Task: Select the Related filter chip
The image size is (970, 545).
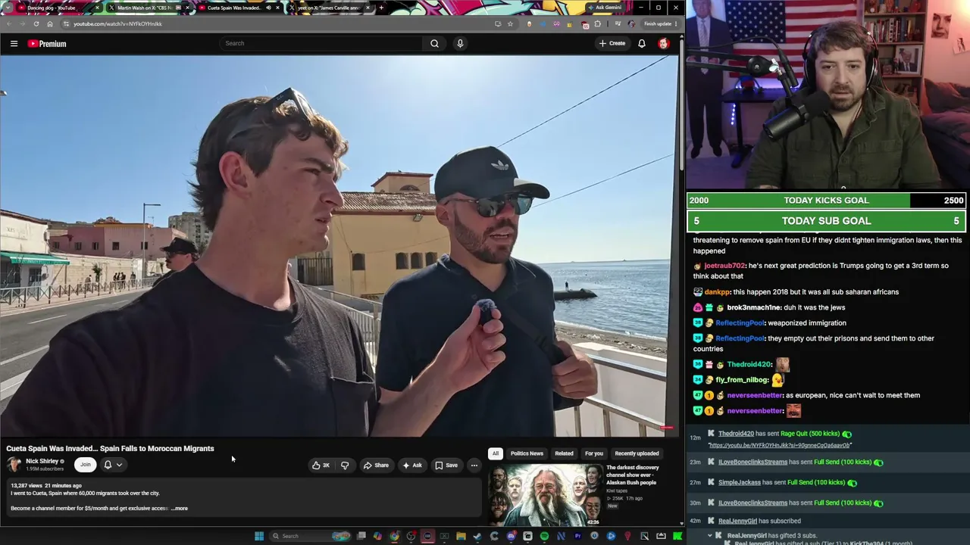Action: click(x=564, y=453)
